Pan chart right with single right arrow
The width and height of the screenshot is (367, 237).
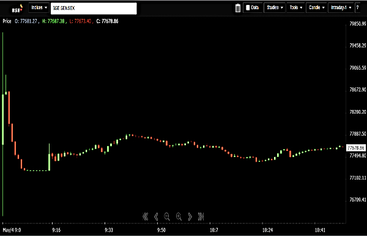click(x=190, y=217)
